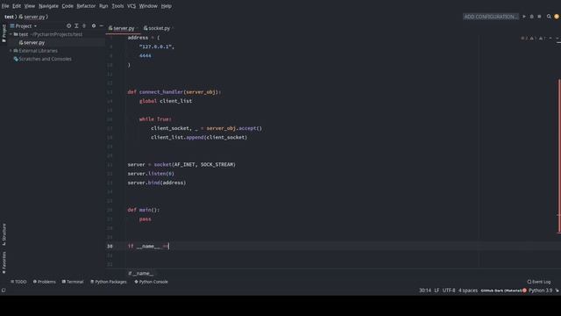561x316 pixels.
Task: Toggle the Structure side tool window
Action: pyautogui.click(x=4, y=234)
